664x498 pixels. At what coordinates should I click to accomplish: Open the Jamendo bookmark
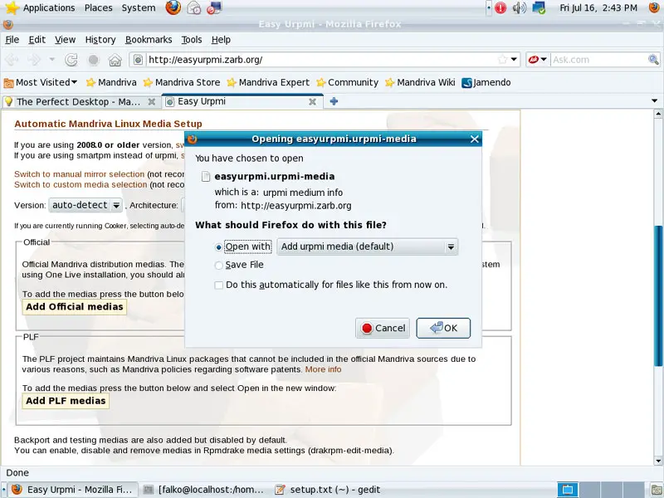pyautogui.click(x=486, y=82)
